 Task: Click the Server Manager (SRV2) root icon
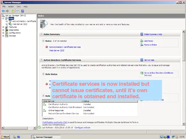coord(3,15)
